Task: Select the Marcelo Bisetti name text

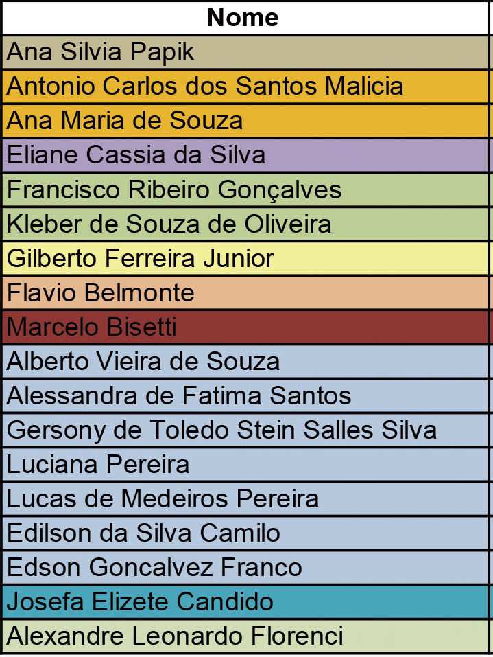Action: click(91, 327)
